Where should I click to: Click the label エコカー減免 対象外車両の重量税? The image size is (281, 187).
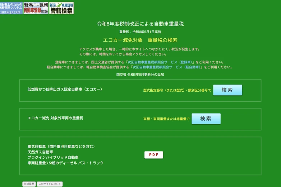coord(55,118)
